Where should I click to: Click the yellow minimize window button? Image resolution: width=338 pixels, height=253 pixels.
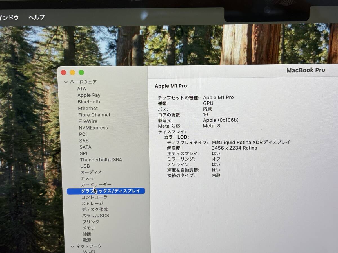72,73
